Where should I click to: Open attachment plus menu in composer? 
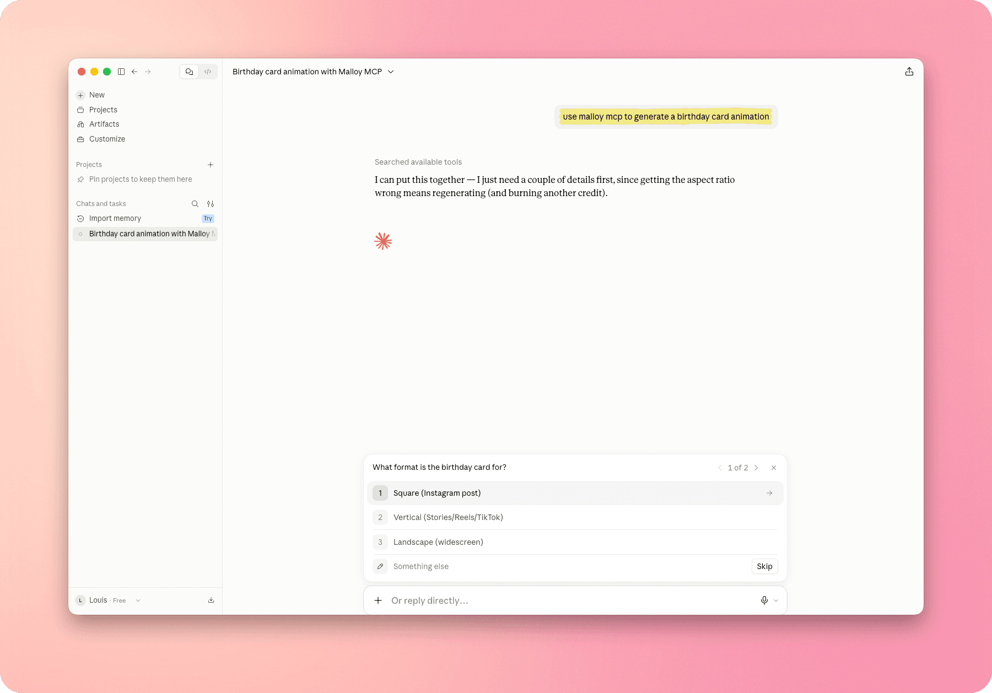pyautogui.click(x=378, y=600)
